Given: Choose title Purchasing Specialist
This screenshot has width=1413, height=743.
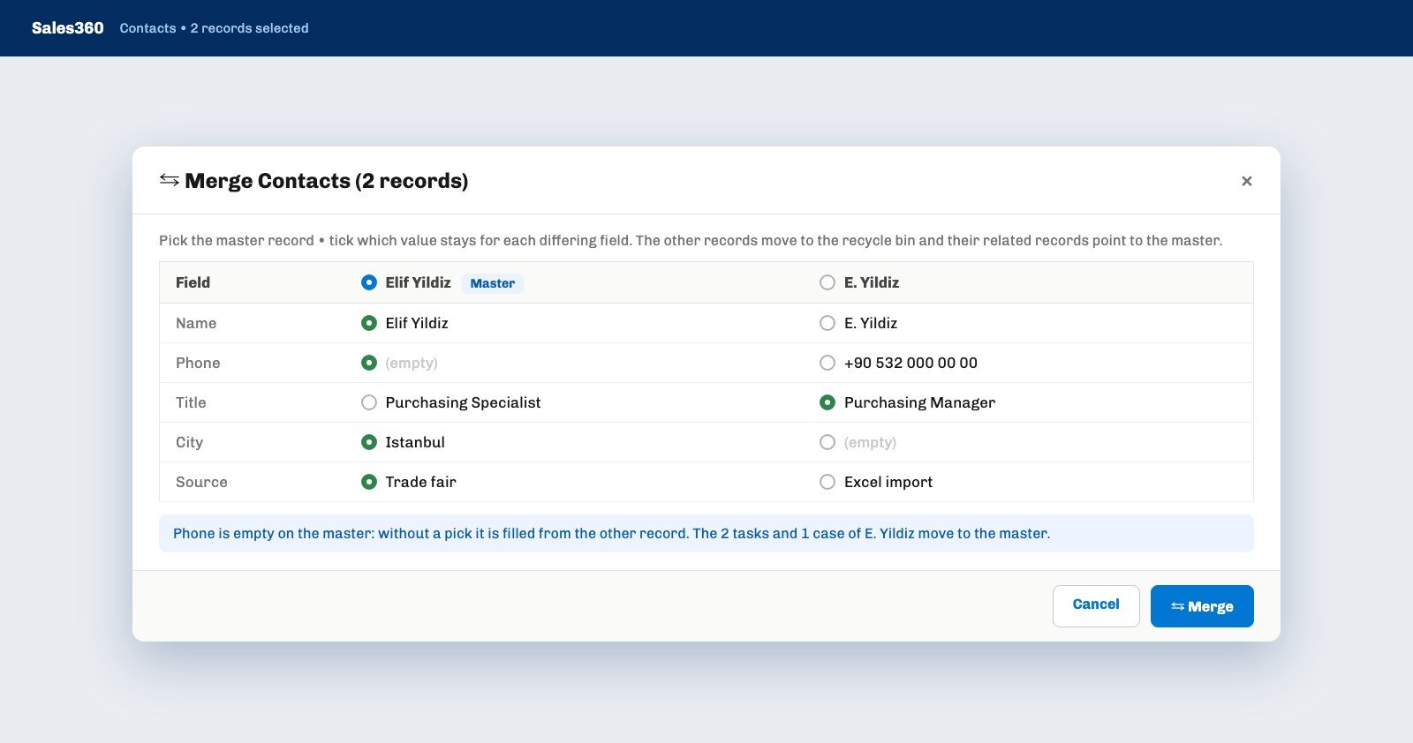Looking at the screenshot, I should click(369, 402).
